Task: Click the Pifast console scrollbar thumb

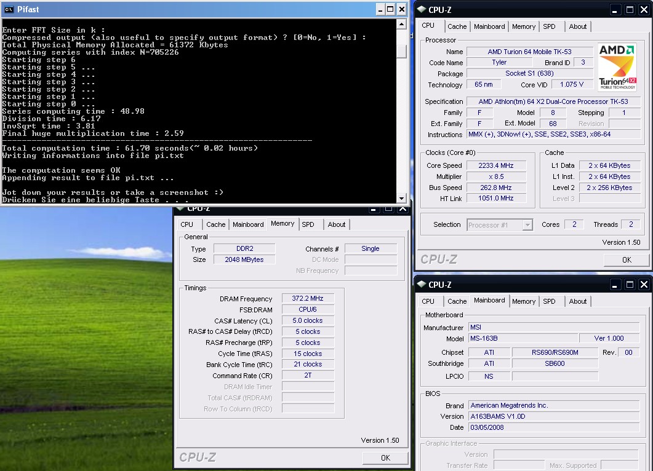Action: tap(401, 51)
